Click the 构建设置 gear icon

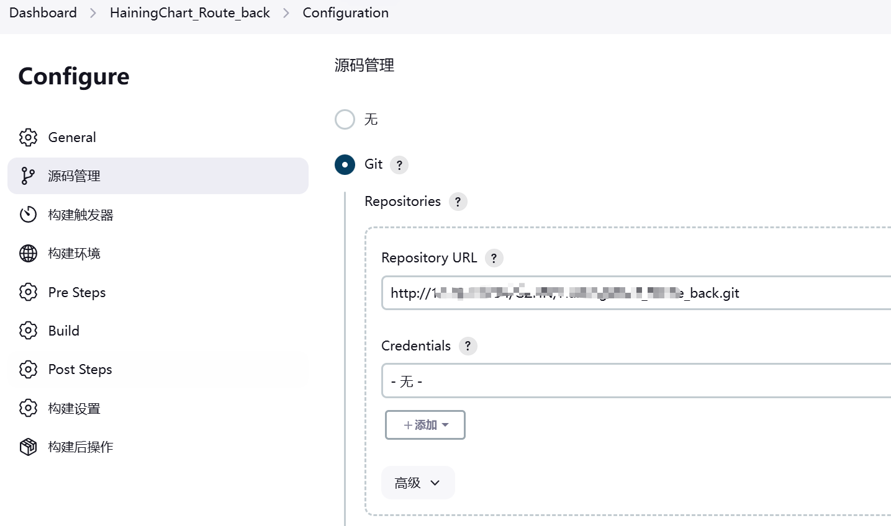click(x=28, y=408)
